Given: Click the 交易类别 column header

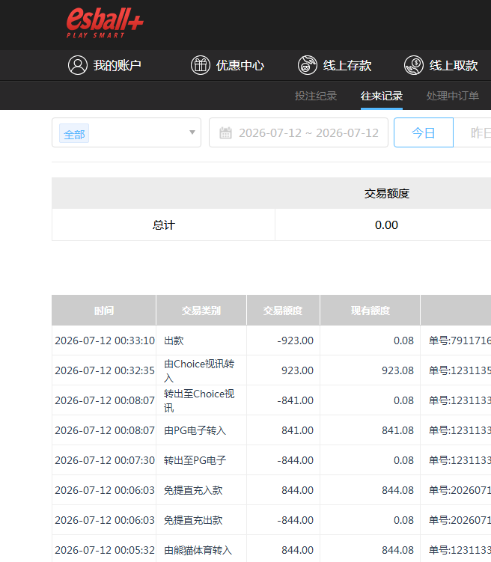Looking at the screenshot, I should 201,311.
